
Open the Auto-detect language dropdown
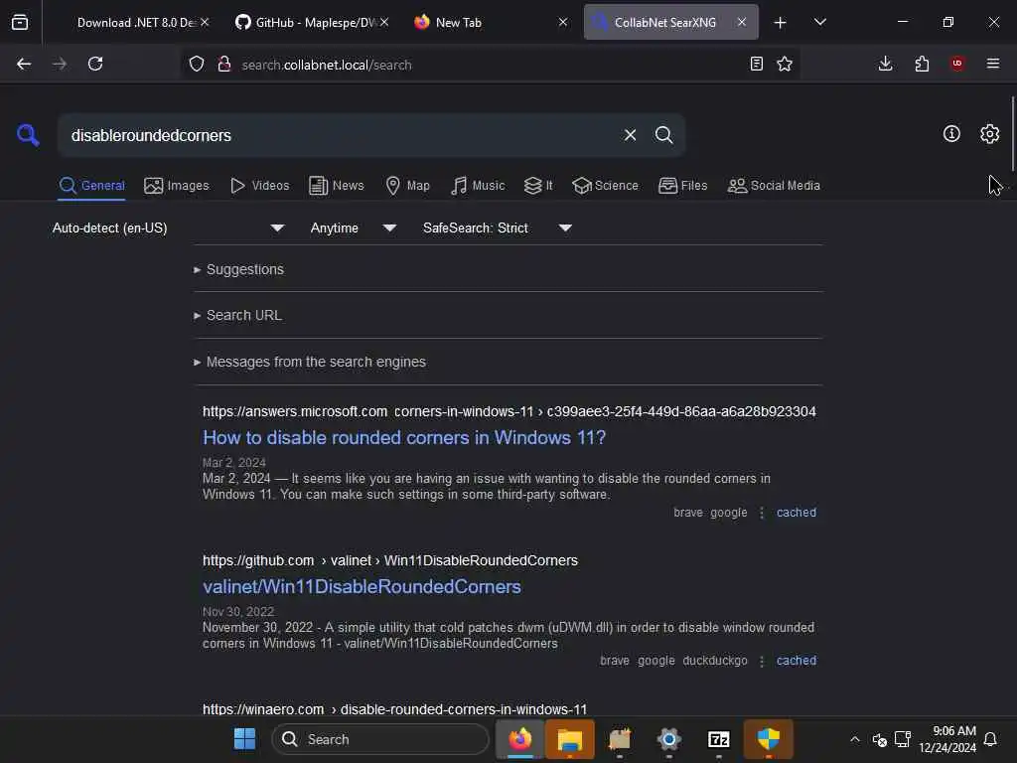coord(168,228)
